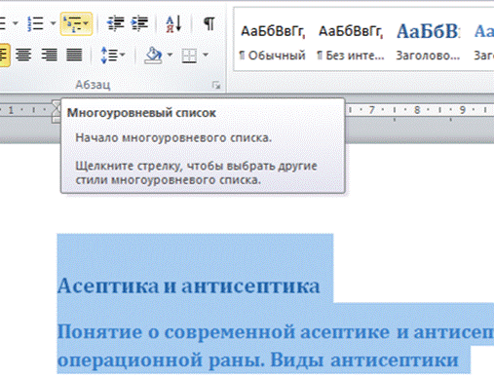
Task: Click the horizontal ruler at mark 8
Action: click(x=417, y=110)
